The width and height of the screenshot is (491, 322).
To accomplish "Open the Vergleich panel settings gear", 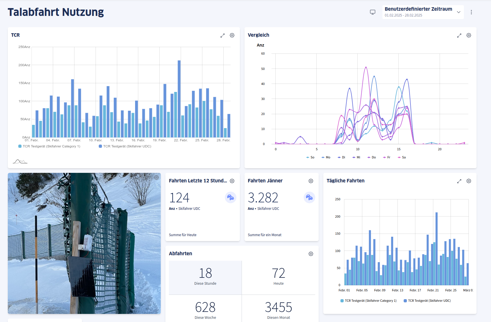I will [468, 35].
